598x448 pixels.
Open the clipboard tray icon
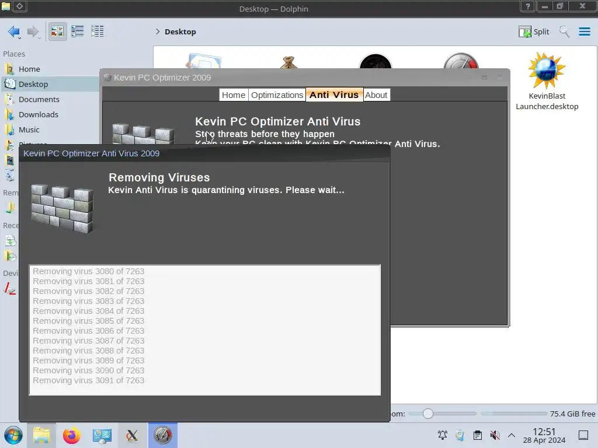coord(477,435)
